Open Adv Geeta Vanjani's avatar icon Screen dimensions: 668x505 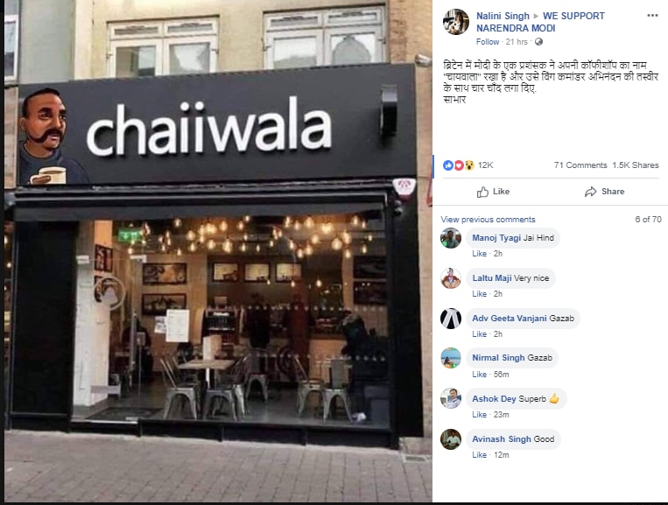[451, 319]
